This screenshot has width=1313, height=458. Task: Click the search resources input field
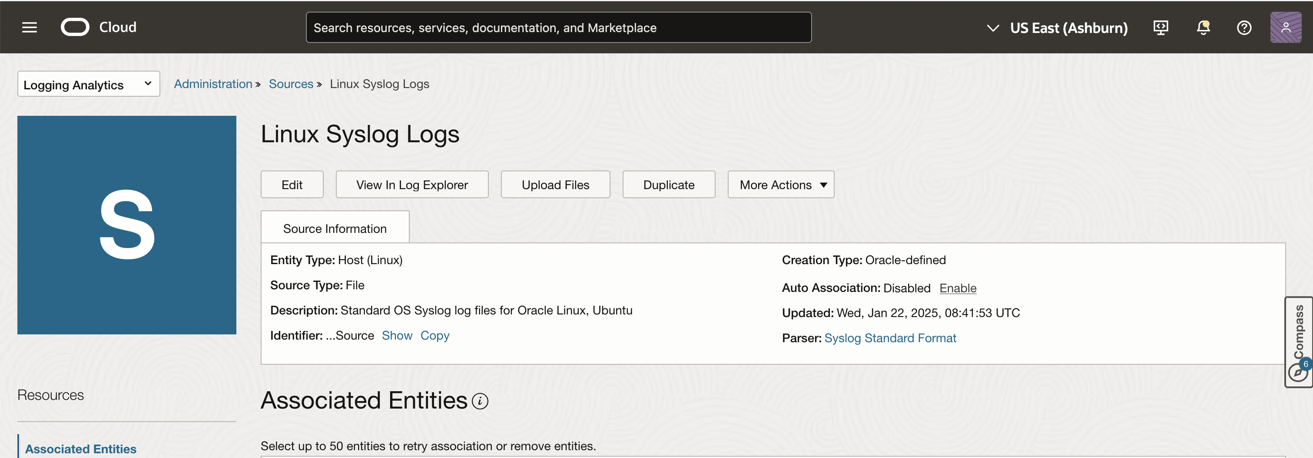click(558, 27)
